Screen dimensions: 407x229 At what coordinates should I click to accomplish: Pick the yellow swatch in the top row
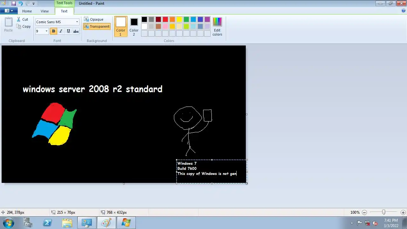click(179, 19)
